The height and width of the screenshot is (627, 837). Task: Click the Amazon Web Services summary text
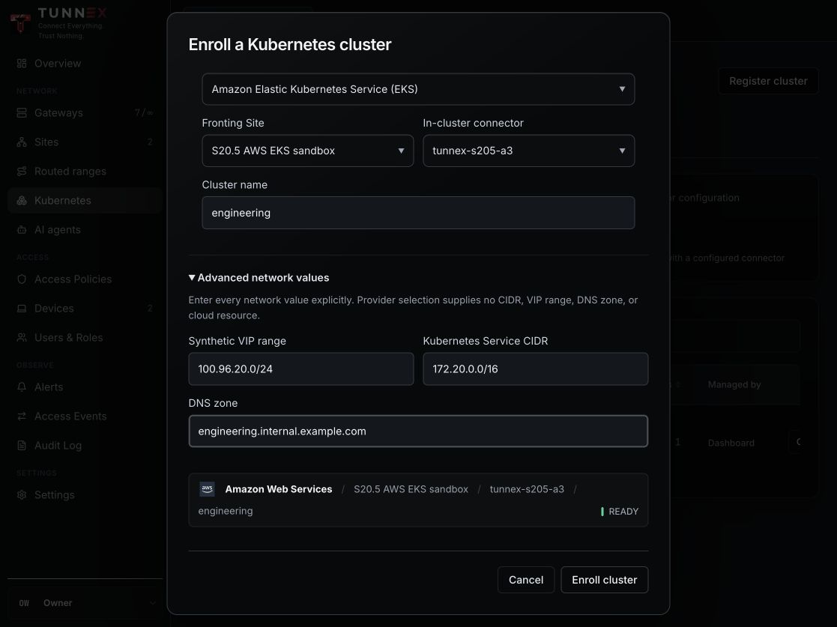tap(279, 489)
